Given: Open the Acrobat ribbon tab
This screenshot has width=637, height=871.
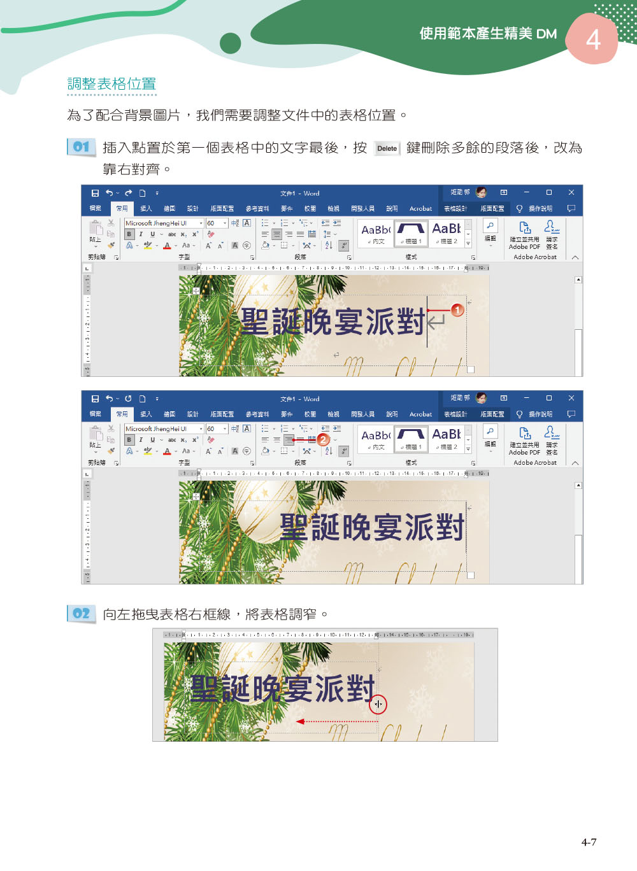Looking at the screenshot, I should tap(420, 208).
